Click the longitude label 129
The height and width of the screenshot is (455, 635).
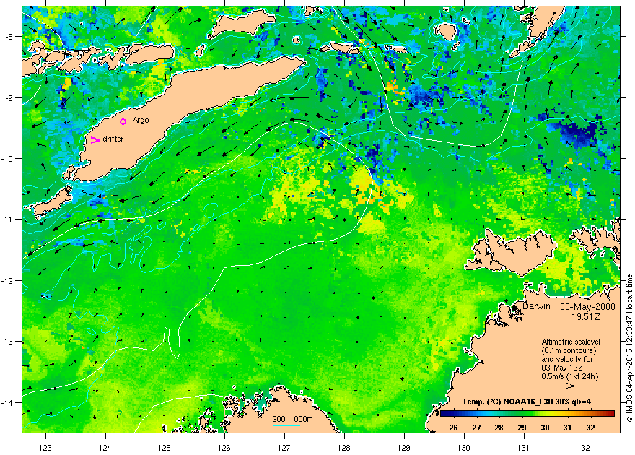[404, 448]
